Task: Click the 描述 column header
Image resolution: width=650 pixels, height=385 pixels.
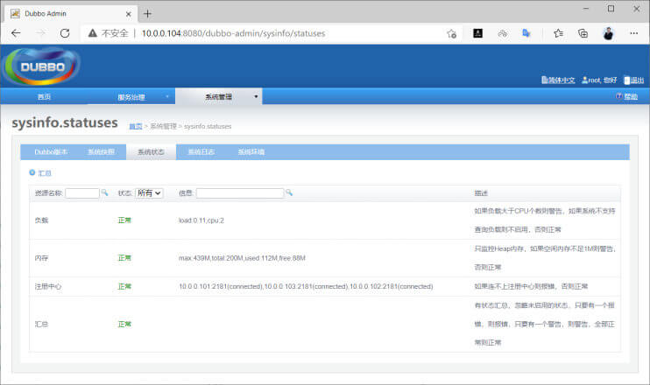Action: [481, 192]
